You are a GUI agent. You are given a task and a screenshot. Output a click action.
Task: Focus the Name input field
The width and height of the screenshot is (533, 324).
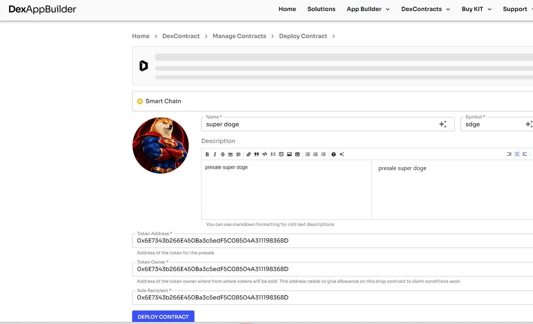pyautogui.click(x=328, y=124)
